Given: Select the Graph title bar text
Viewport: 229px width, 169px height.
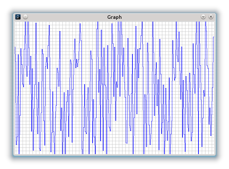Looking at the screenshot, I should [x=114, y=17].
